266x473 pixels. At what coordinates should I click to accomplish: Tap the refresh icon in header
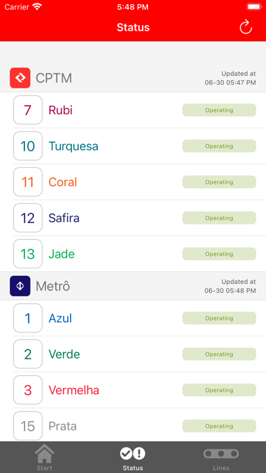coord(246,27)
